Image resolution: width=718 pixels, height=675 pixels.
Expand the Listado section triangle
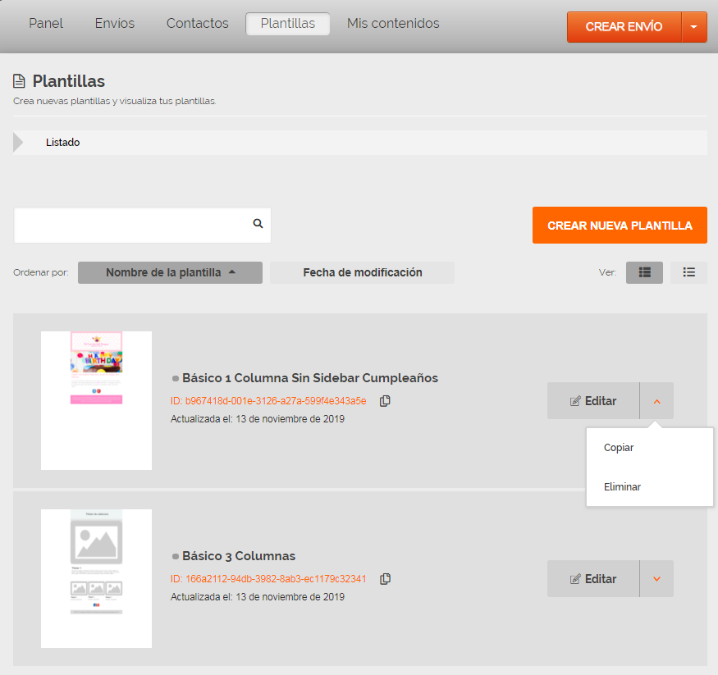(19, 143)
